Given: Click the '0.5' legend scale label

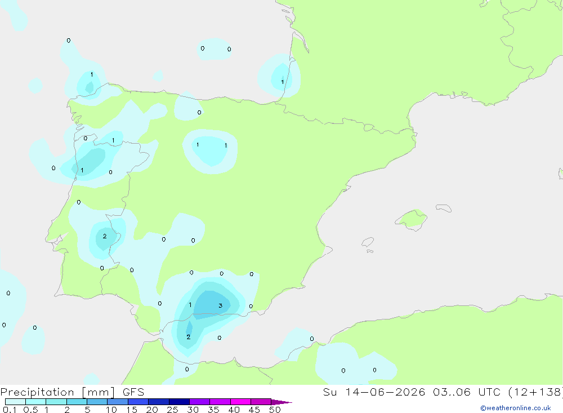Looking at the screenshot, I should click(30, 410).
